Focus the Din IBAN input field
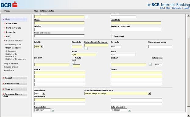 (x=52, y=64)
